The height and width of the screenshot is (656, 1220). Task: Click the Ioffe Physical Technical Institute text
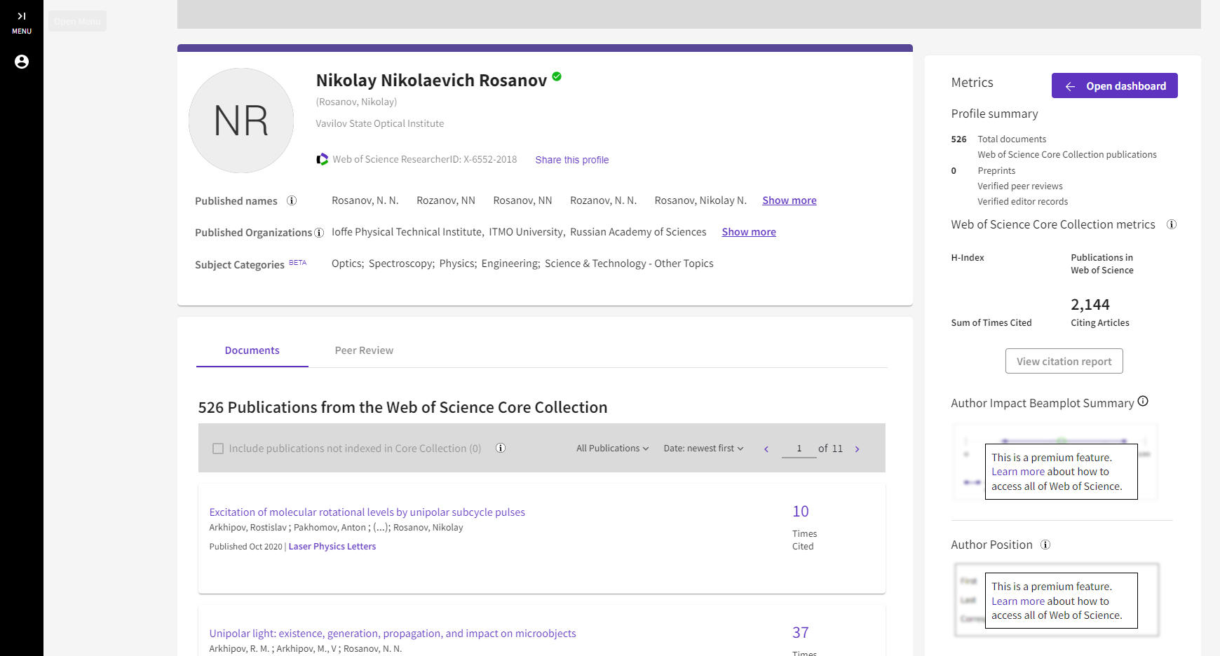coord(407,232)
